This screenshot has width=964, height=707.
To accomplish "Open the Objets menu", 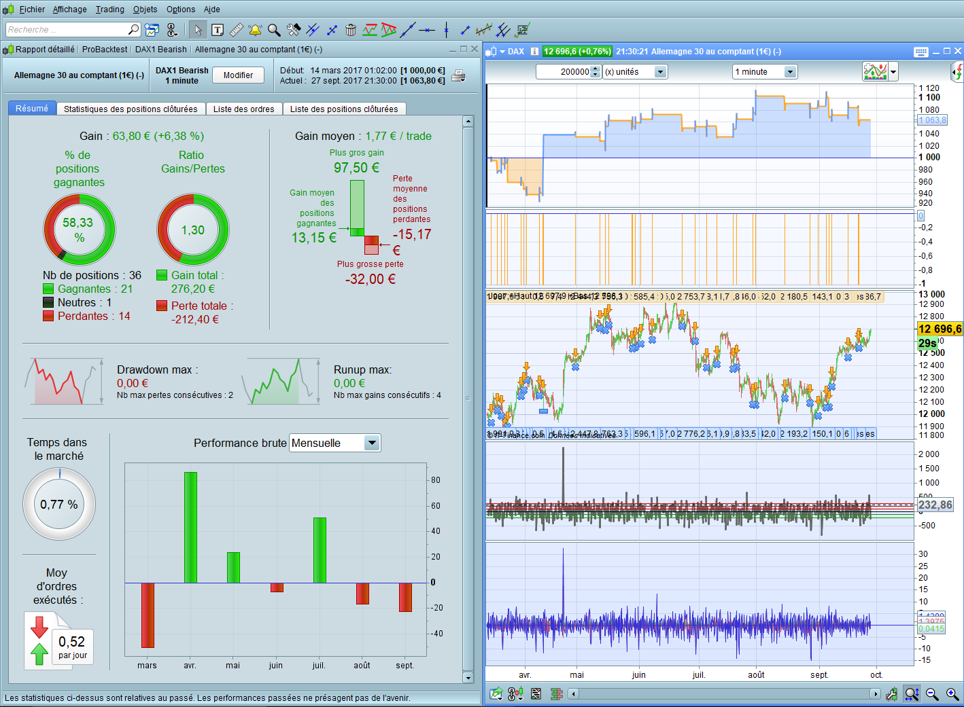I will pos(145,10).
